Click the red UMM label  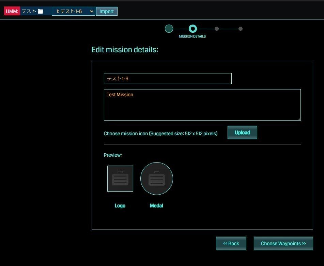tap(12, 11)
